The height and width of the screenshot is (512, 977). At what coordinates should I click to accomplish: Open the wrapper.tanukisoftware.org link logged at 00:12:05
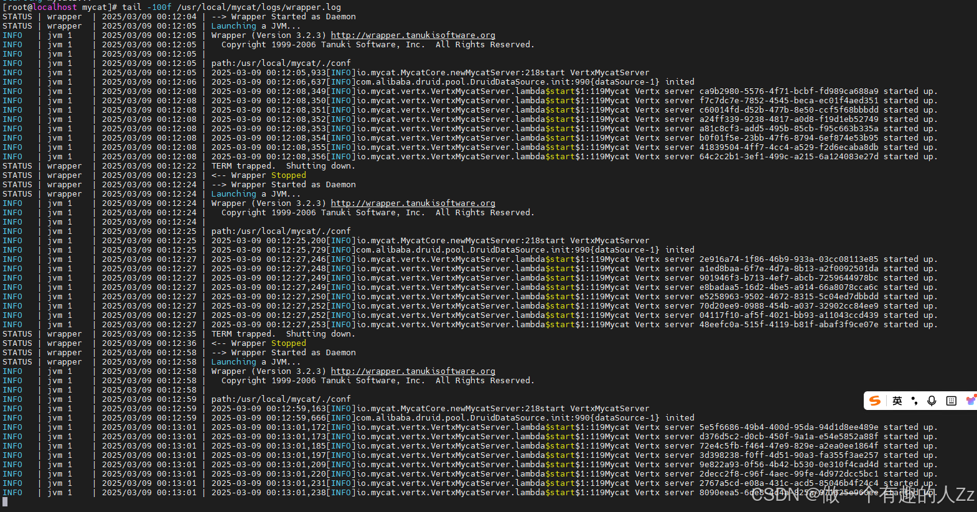(413, 35)
